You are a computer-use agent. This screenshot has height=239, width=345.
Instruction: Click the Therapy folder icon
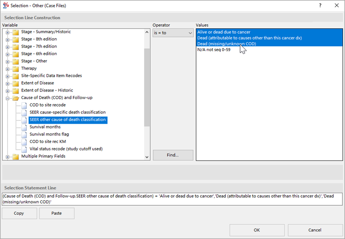[x=16, y=69]
